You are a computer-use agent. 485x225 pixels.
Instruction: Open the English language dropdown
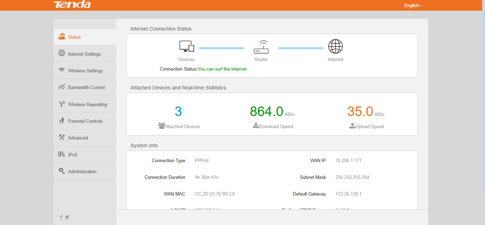pyautogui.click(x=412, y=5)
